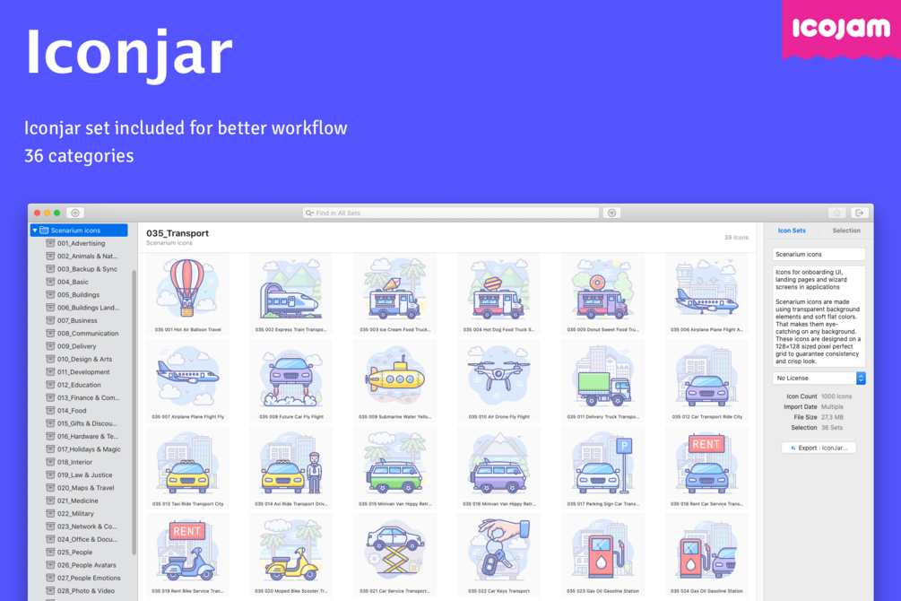Click the Export IconJar button
The width and height of the screenshot is (901, 601).
(x=819, y=448)
